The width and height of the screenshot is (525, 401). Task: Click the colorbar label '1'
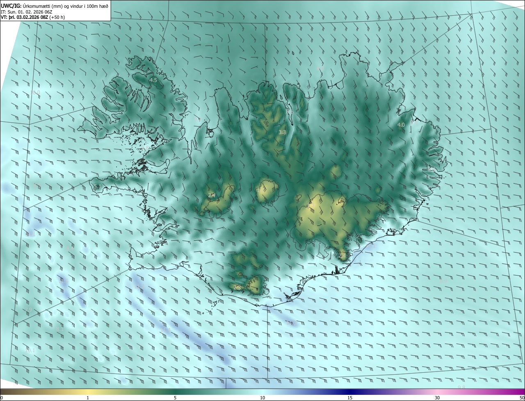click(88, 398)
